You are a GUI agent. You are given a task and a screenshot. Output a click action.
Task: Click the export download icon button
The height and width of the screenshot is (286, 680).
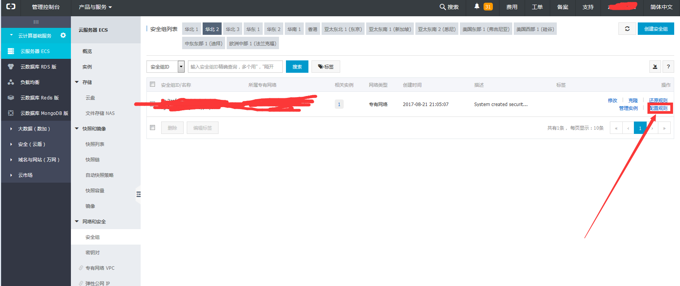click(x=655, y=67)
